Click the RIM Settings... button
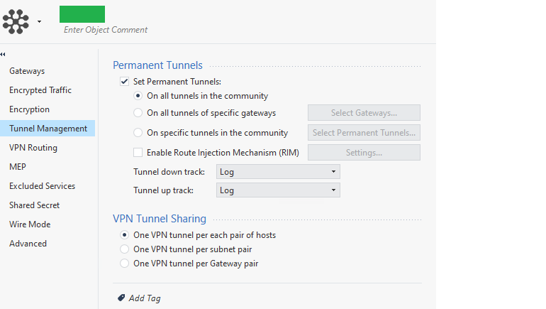This screenshot has height=309, width=546. click(x=364, y=153)
